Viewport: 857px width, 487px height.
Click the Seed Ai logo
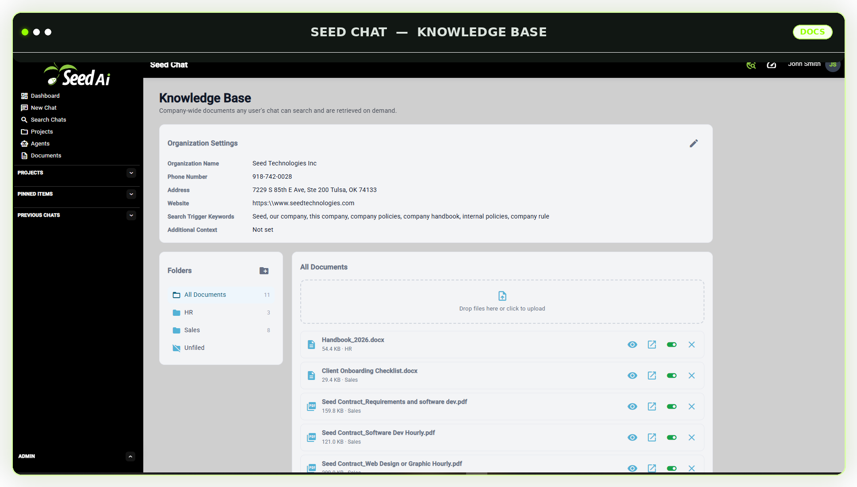point(77,74)
